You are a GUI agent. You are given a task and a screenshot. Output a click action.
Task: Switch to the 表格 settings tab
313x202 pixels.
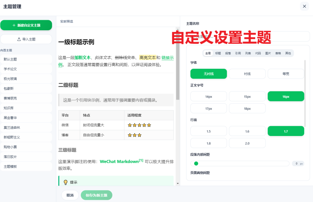(278, 53)
